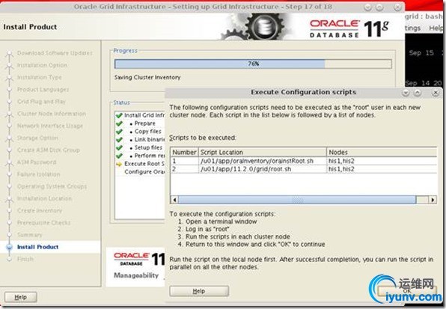Select Cluster Node Information step

pyautogui.click(x=51, y=114)
